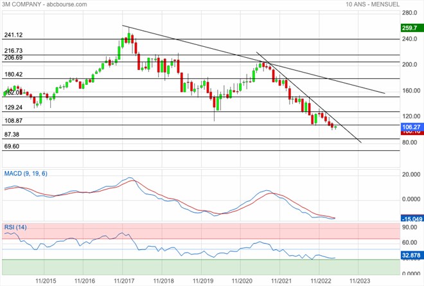Click the 11/2021 date axis label
Viewport: 424px width, 286px height.
pyautogui.click(x=281, y=281)
